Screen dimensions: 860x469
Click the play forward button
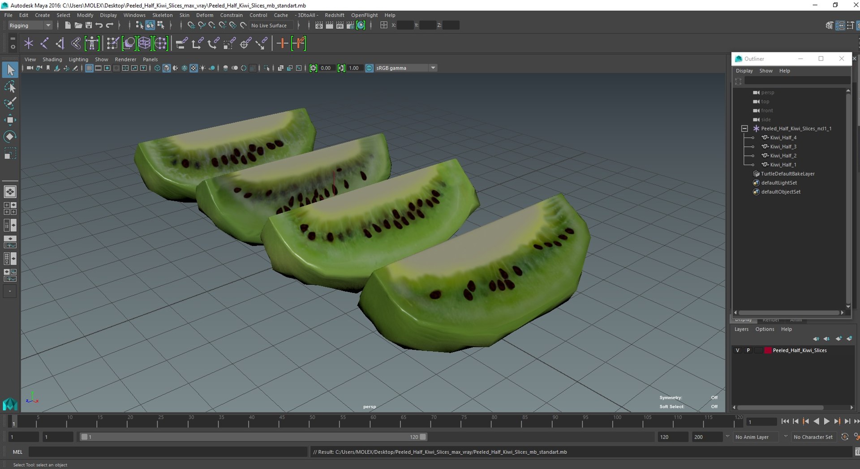[826, 421]
